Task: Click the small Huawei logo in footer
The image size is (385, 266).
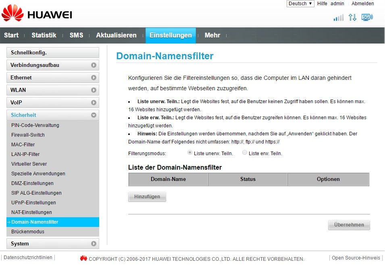Action: tap(83, 258)
